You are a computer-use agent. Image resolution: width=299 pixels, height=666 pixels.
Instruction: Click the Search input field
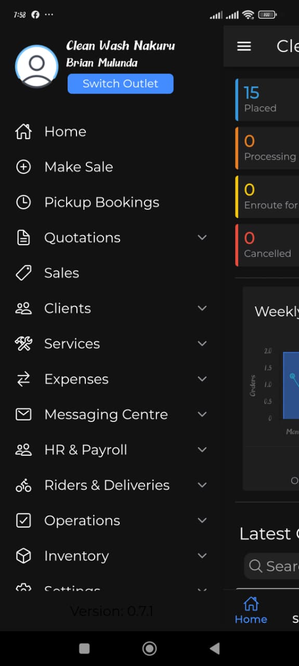pyautogui.click(x=271, y=566)
